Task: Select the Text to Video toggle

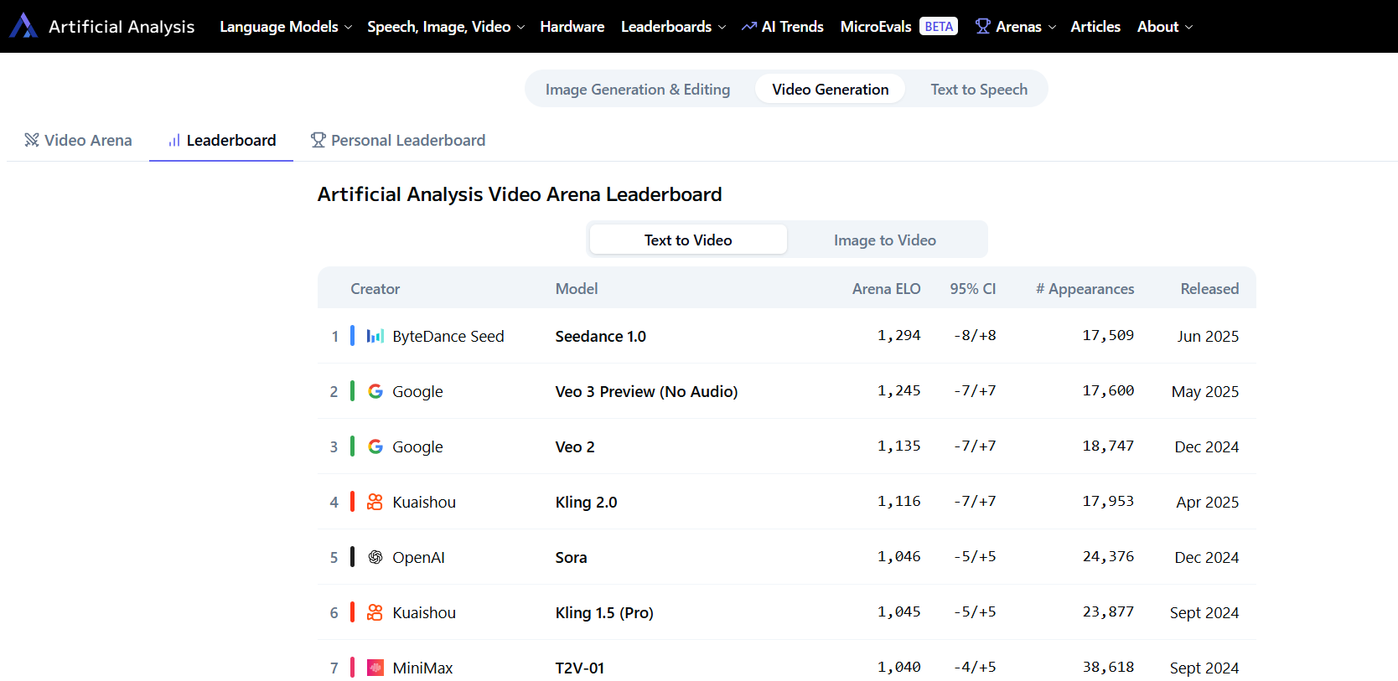Action: [688, 240]
